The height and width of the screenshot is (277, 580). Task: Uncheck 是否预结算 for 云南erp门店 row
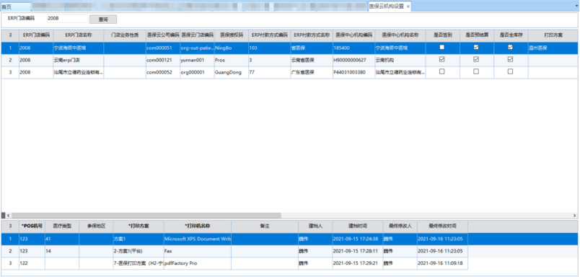(476, 60)
